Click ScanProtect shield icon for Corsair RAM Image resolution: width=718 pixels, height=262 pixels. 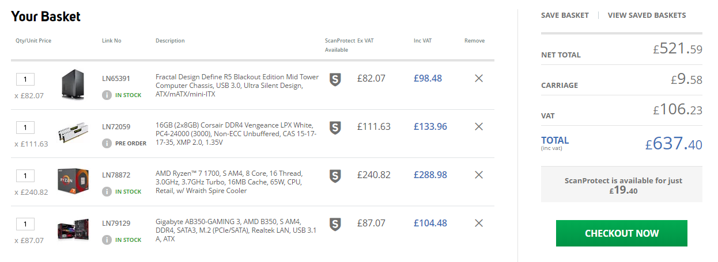click(x=335, y=128)
